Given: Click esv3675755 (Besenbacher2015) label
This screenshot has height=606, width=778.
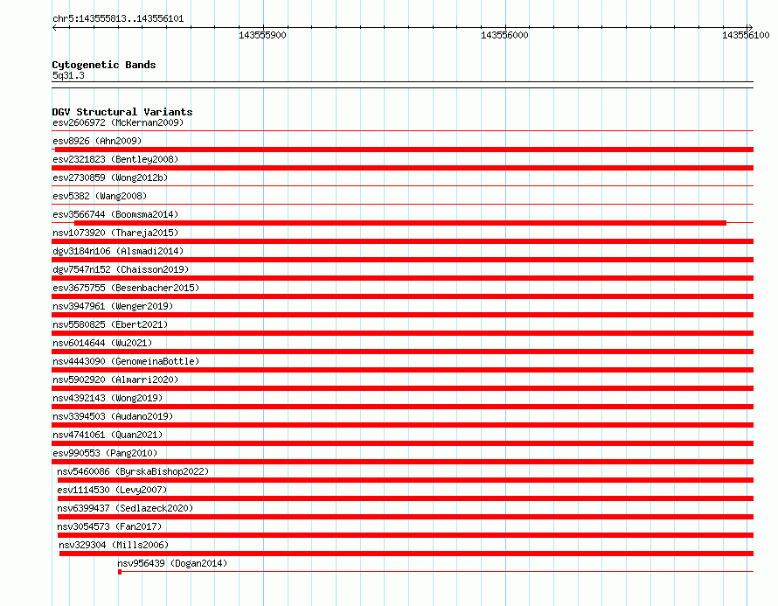Looking at the screenshot, I should [x=126, y=288].
